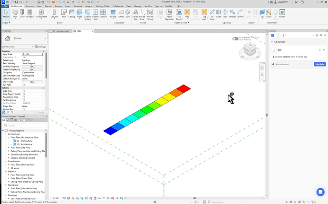The image size is (328, 204).
Task: Click Edit for Show Grids
Action: tap(32, 82)
